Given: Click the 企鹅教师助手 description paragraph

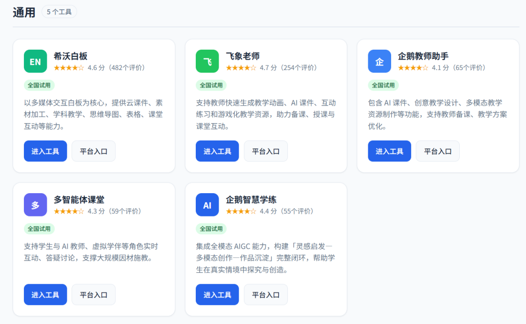Looking at the screenshot, I should pyautogui.click(x=437, y=115).
